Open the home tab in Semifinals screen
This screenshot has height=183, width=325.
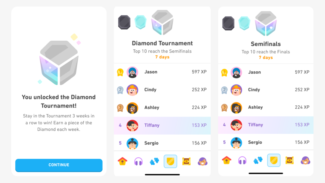227,160
